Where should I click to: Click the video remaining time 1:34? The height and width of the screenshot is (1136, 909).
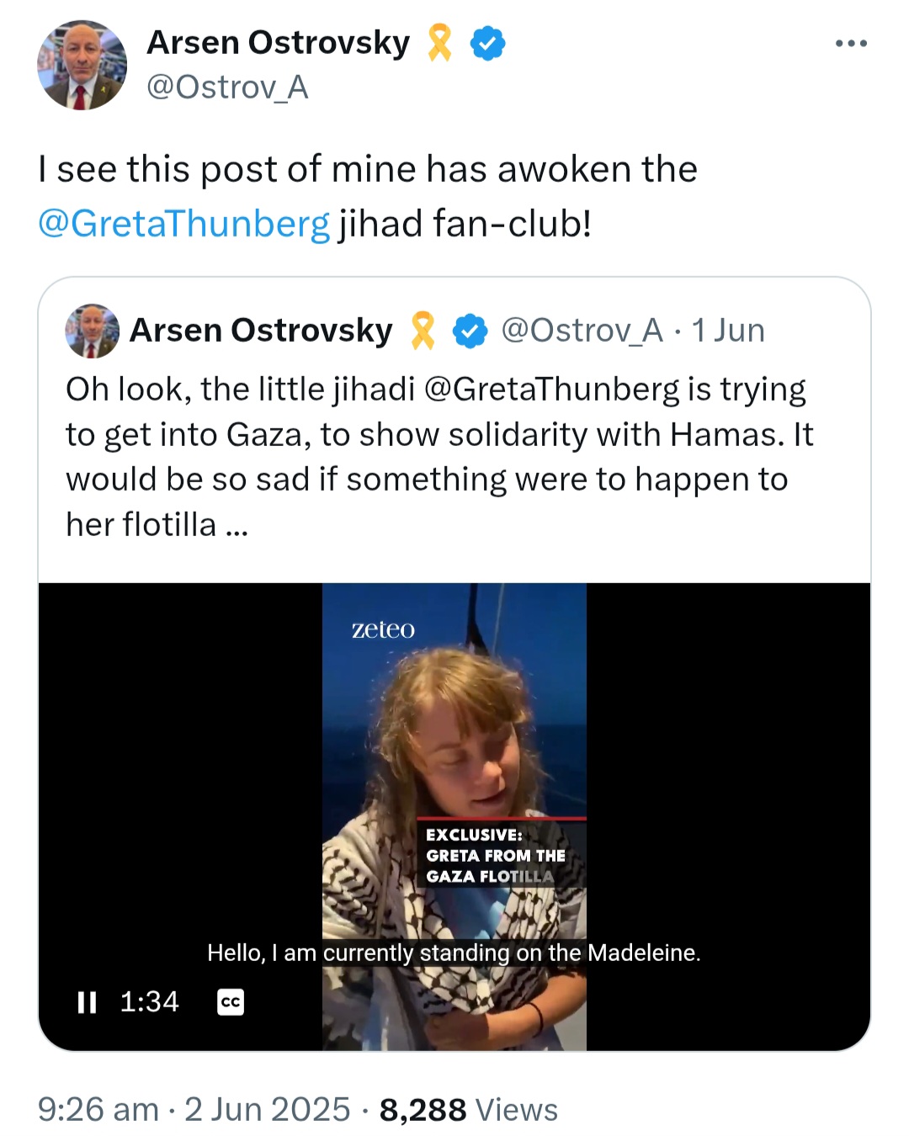point(149,1001)
